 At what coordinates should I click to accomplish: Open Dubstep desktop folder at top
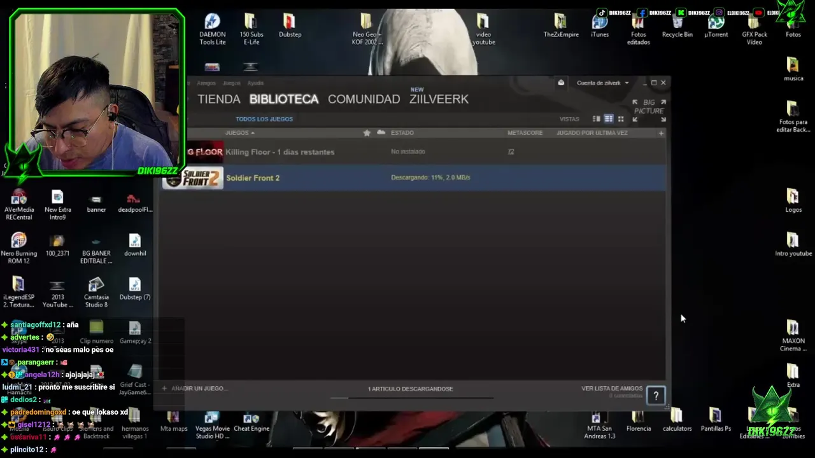(290, 25)
